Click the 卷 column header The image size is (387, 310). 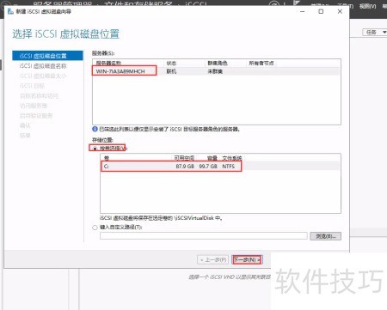(107, 158)
